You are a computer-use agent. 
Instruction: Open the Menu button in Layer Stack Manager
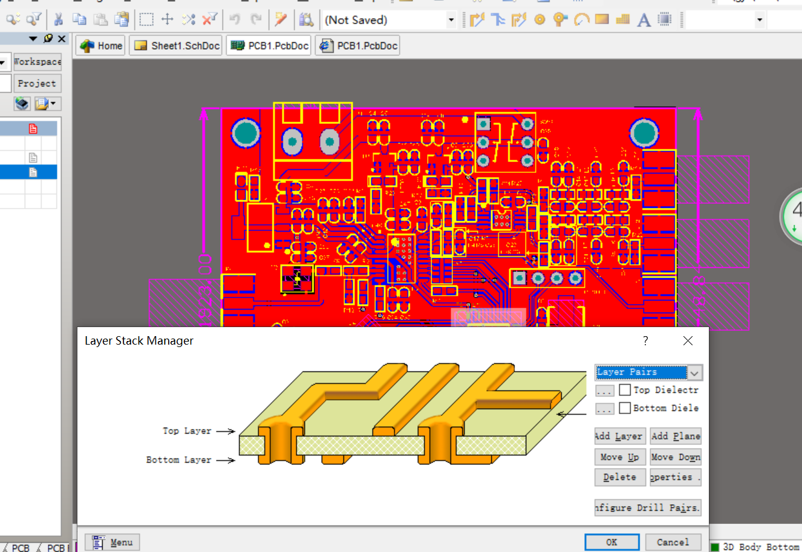[x=112, y=542]
